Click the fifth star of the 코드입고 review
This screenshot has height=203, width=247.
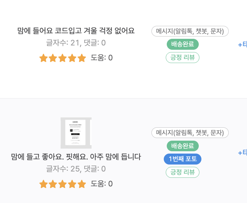tap(82, 58)
